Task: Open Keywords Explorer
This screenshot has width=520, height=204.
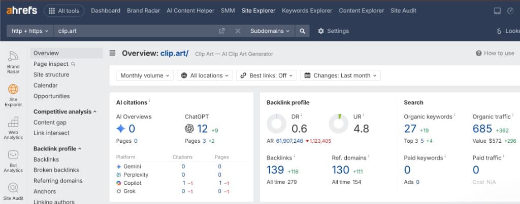Action: point(307,11)
